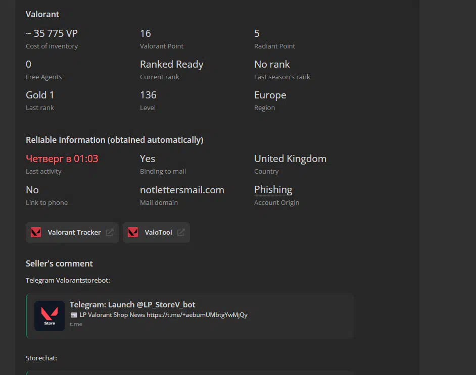The height and width of the screenshot is (375, 476).
Task: Click the 'Valorant' section heading
Action: click(42, 14)
